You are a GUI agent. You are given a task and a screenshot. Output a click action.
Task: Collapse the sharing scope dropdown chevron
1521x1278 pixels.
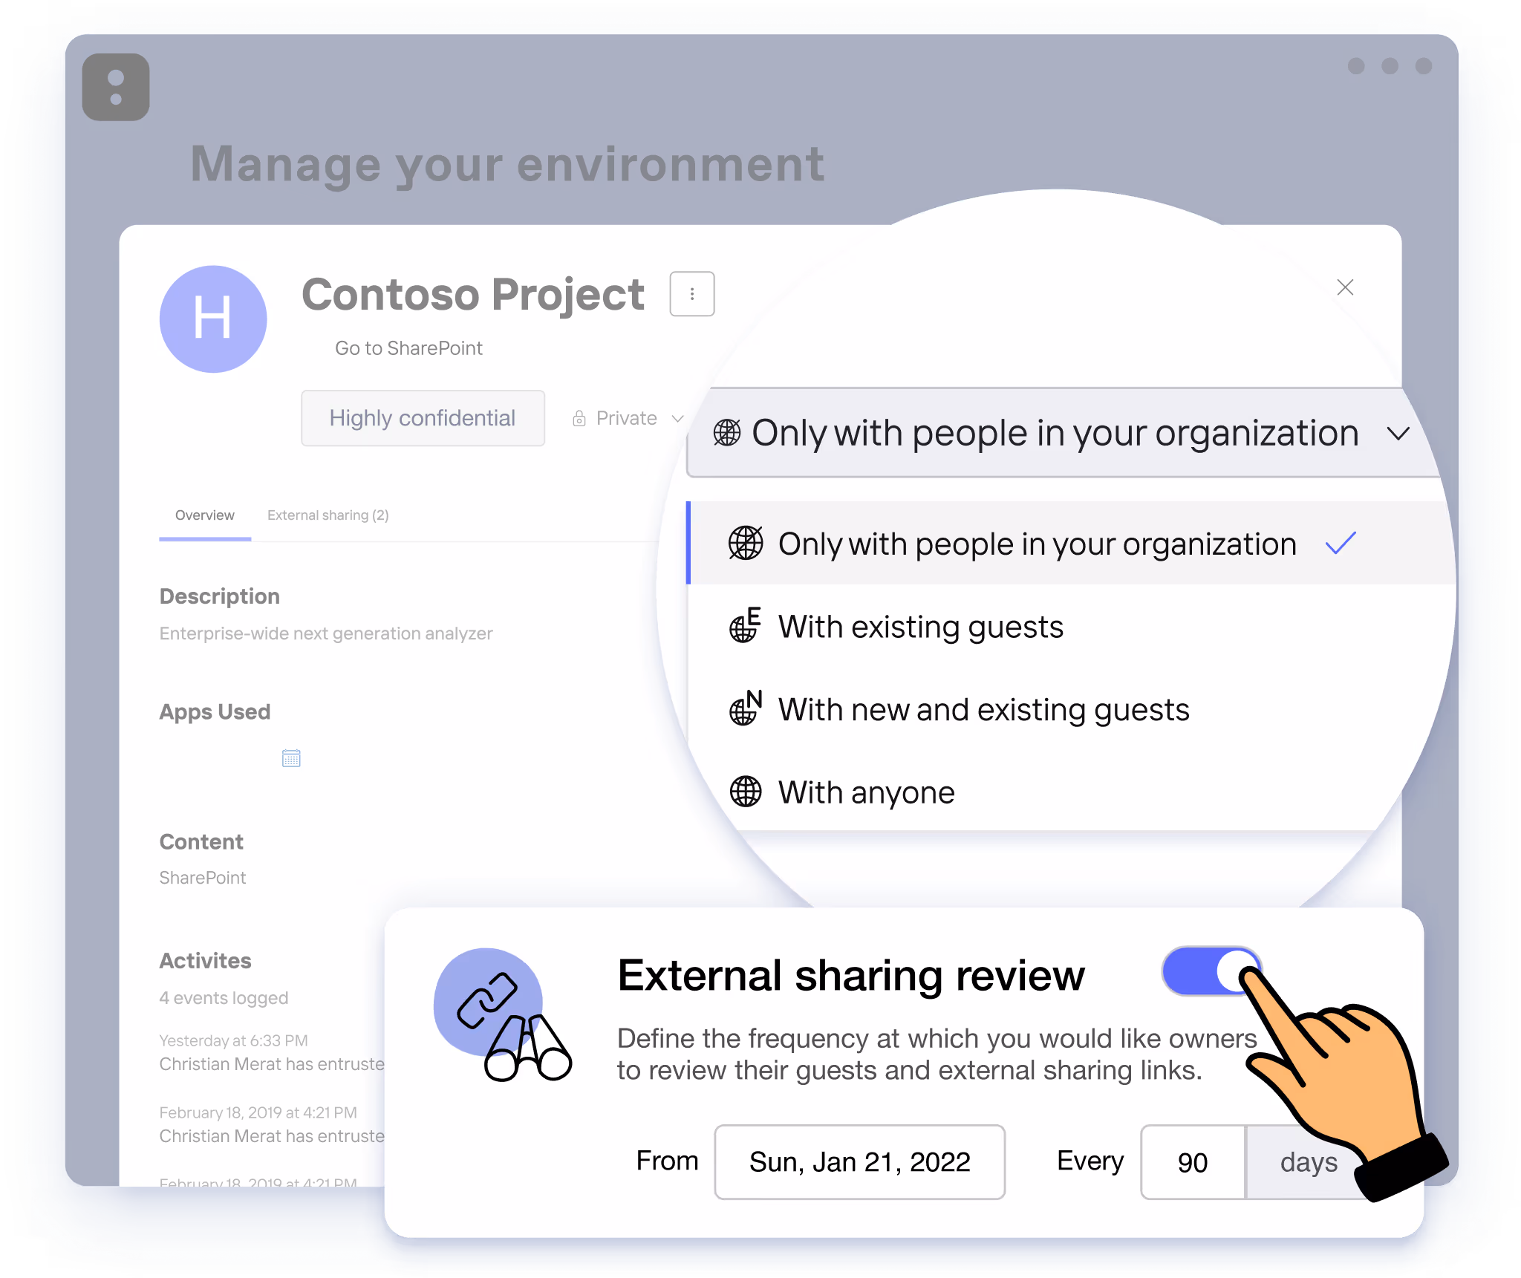click(1398, 434)
